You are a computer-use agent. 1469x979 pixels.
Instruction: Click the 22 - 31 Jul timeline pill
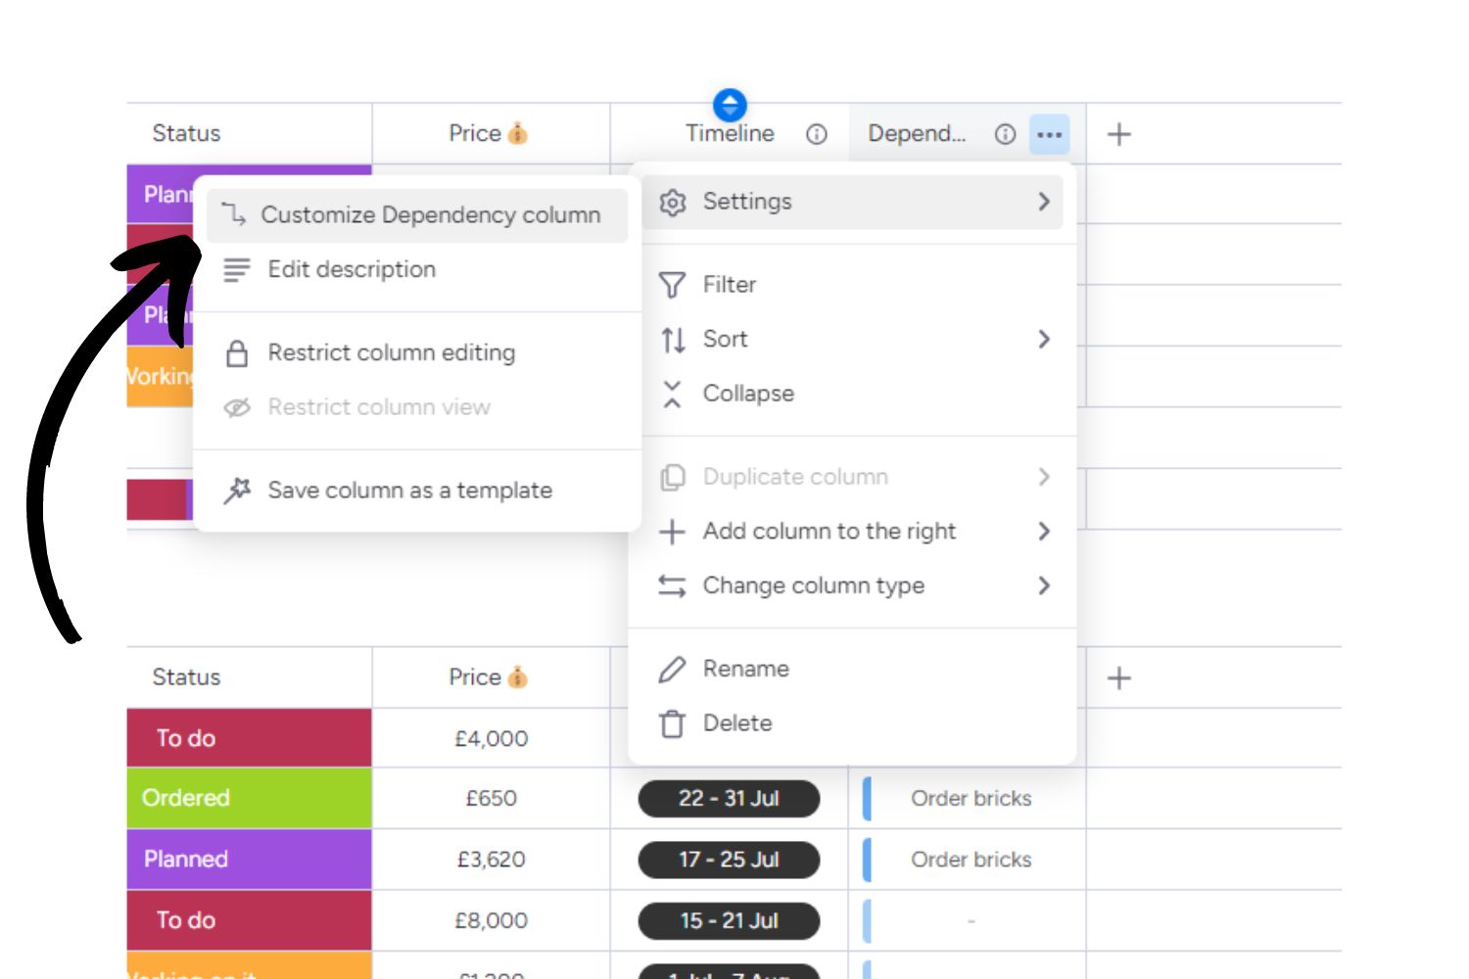[x=729, y=798]
